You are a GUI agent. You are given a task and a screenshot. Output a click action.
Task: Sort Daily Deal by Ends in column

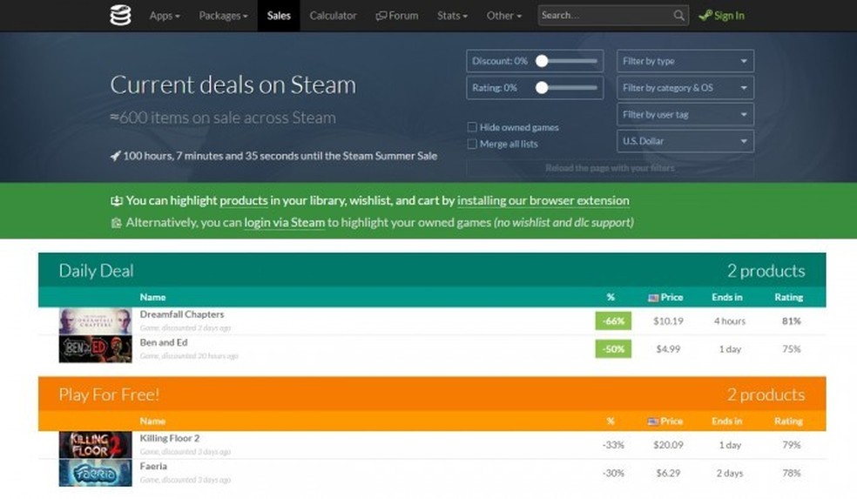727,297
